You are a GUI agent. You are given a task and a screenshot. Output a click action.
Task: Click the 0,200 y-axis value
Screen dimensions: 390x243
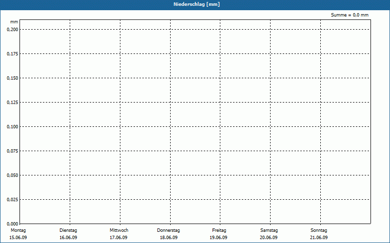13,30
